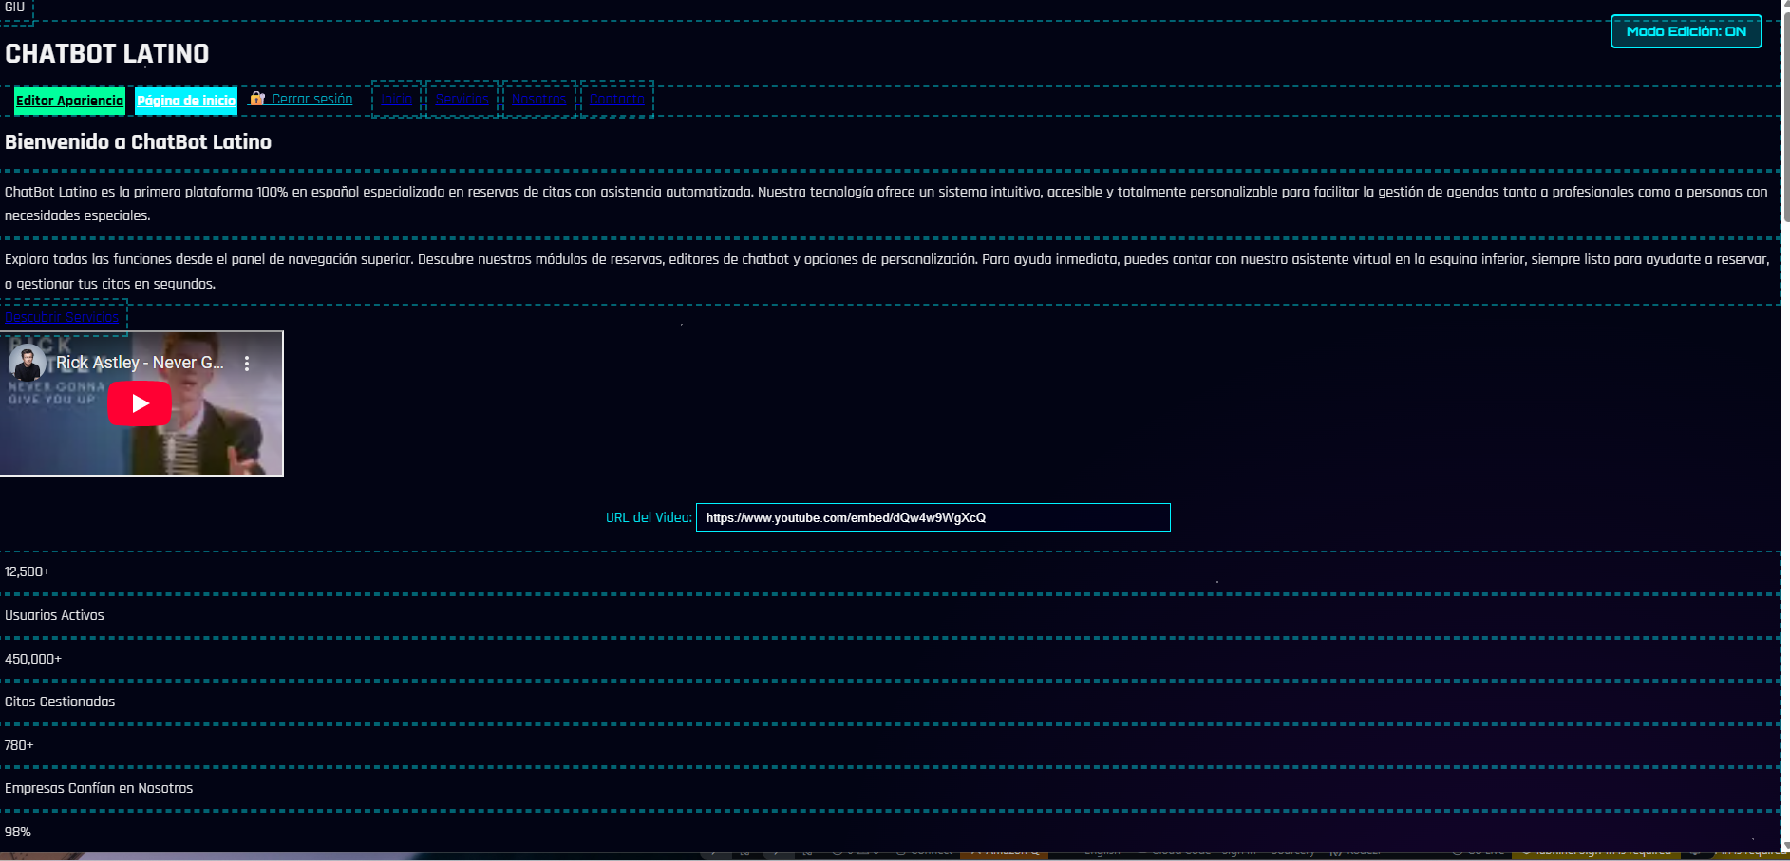The image size is (1790, 861).
Task: Click inside the URL del Video input field
Action: click(x=933, y=517)
